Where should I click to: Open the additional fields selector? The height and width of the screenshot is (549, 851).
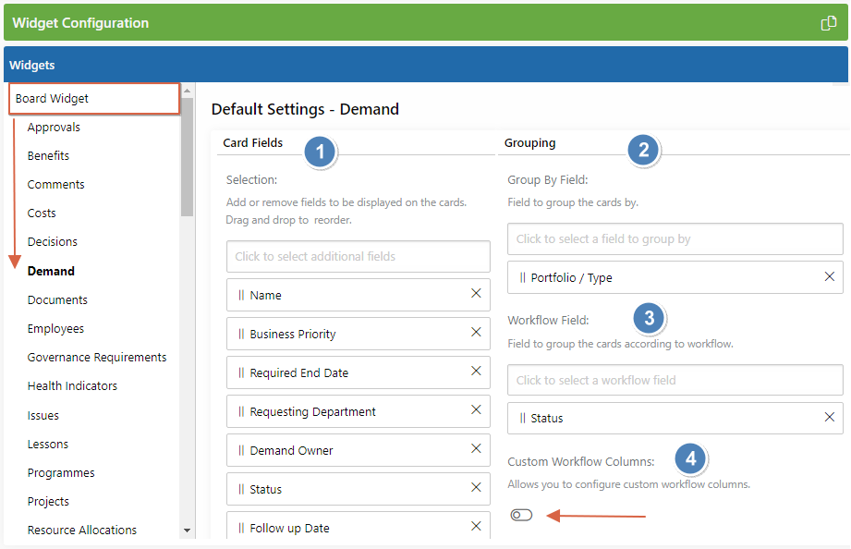point(358,256)
